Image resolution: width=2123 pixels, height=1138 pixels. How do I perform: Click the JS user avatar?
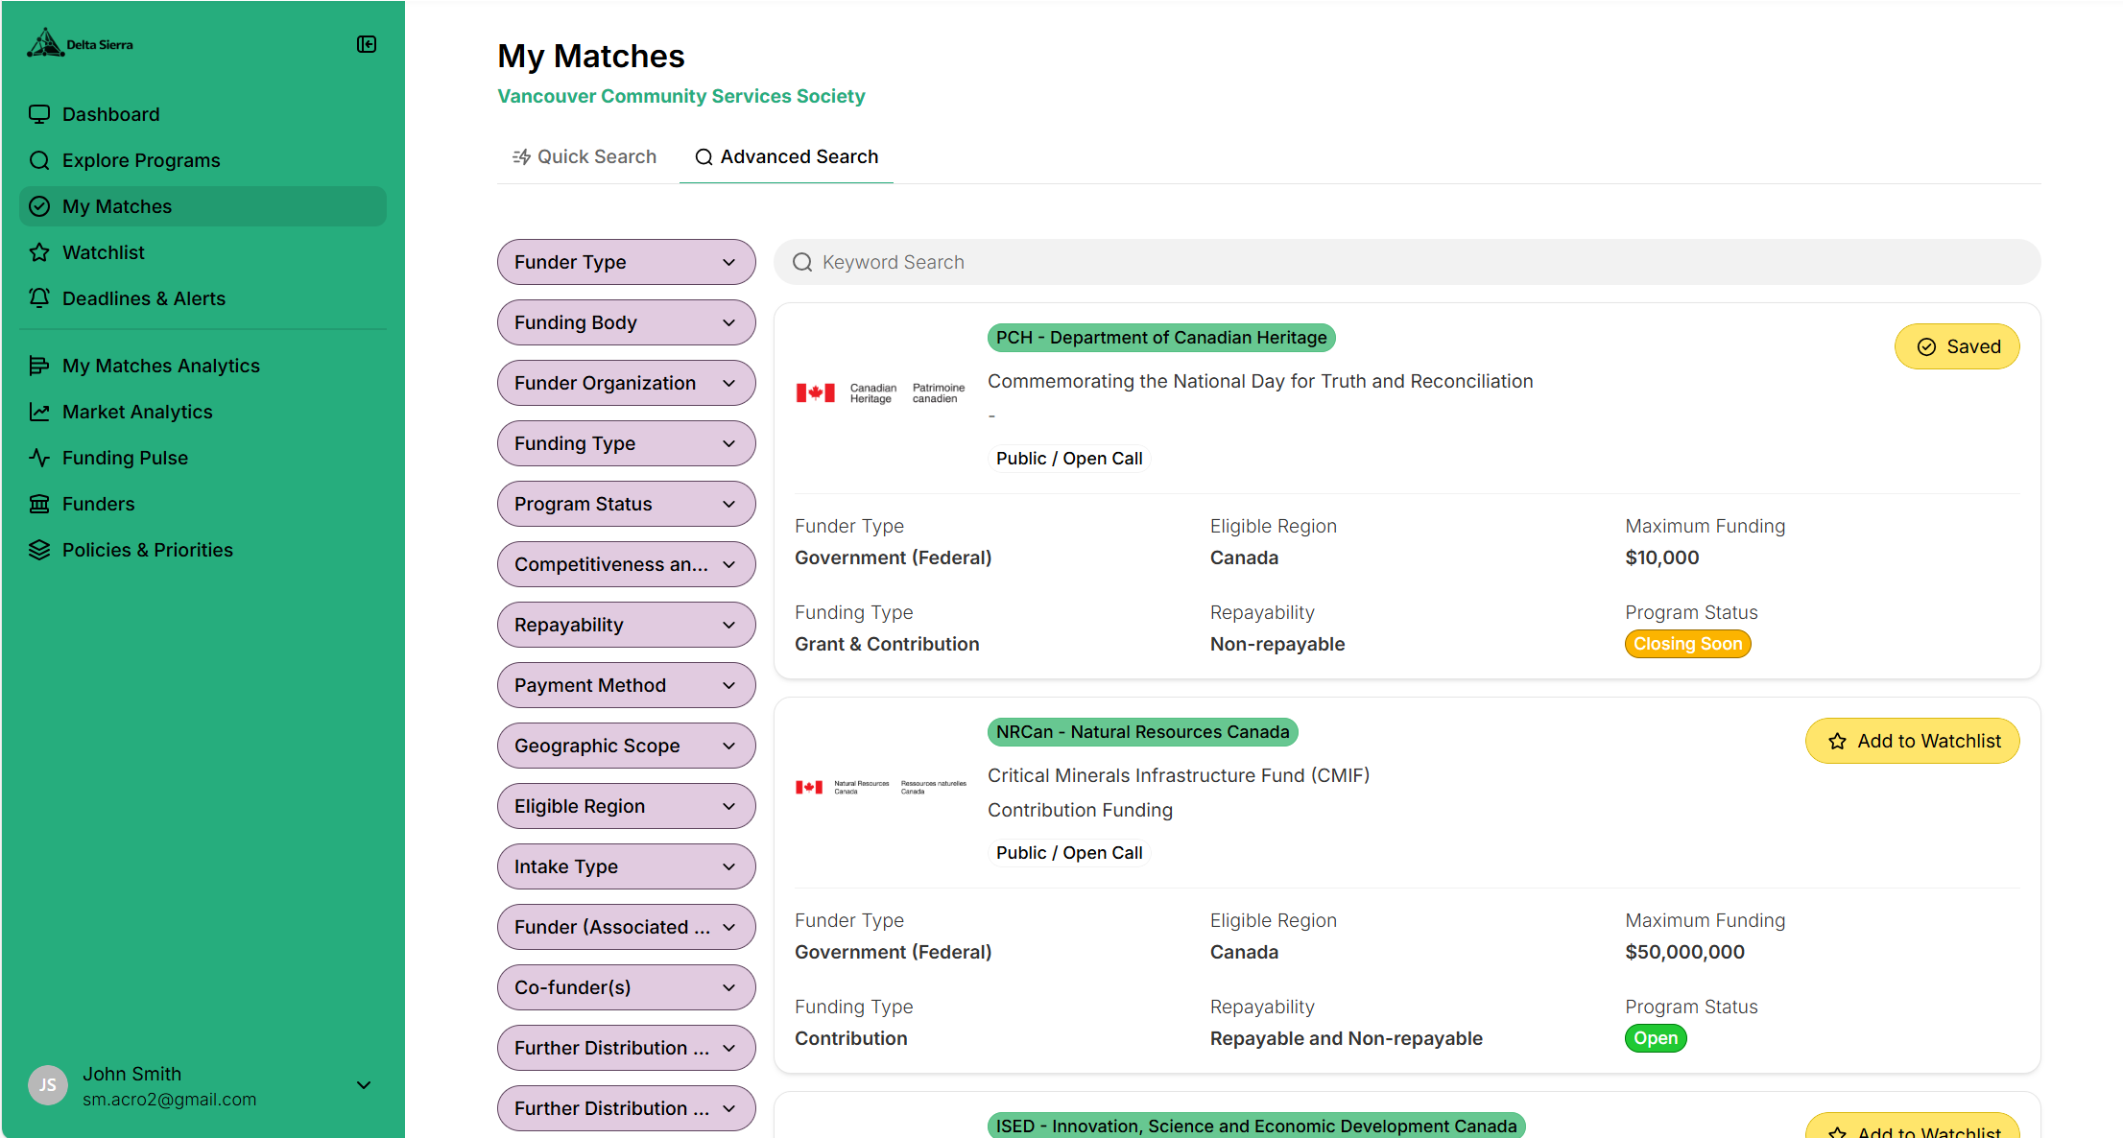pyautogui.click(x=48, y=1085)
